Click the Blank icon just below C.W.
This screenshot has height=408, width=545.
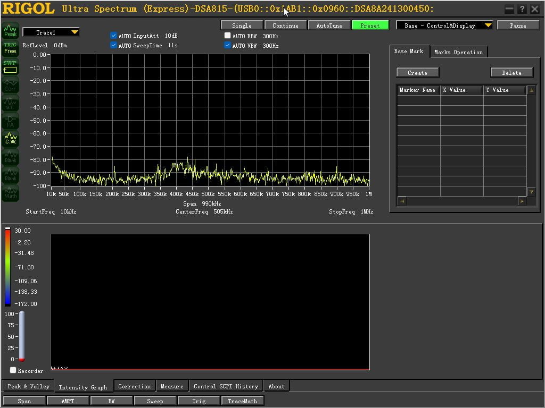tap(11, 157)
